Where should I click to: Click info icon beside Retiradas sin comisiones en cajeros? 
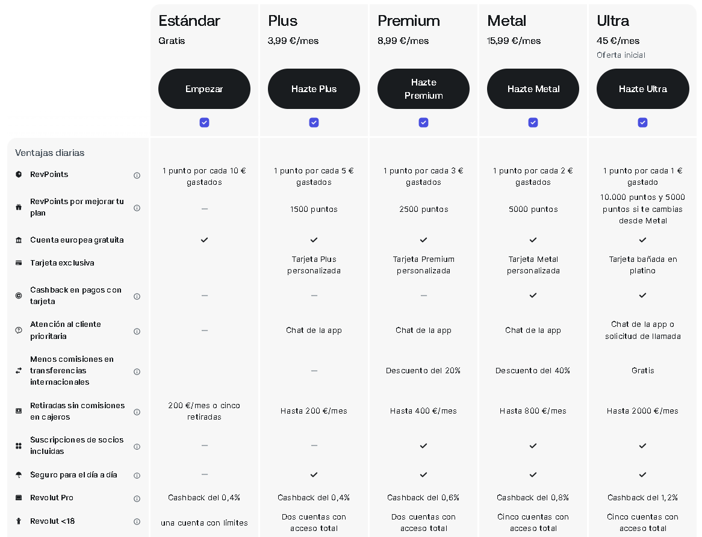[x=137, y=412]
